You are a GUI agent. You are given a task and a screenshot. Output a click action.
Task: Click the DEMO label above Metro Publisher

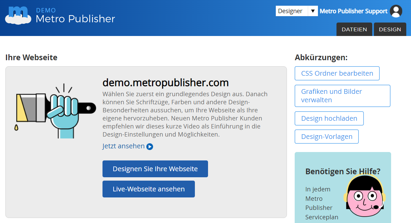click(x=46, y=10)
